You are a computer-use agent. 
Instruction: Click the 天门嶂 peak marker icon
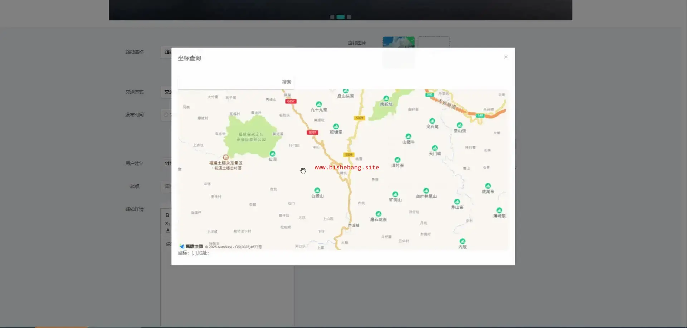(x=435, y=148)
